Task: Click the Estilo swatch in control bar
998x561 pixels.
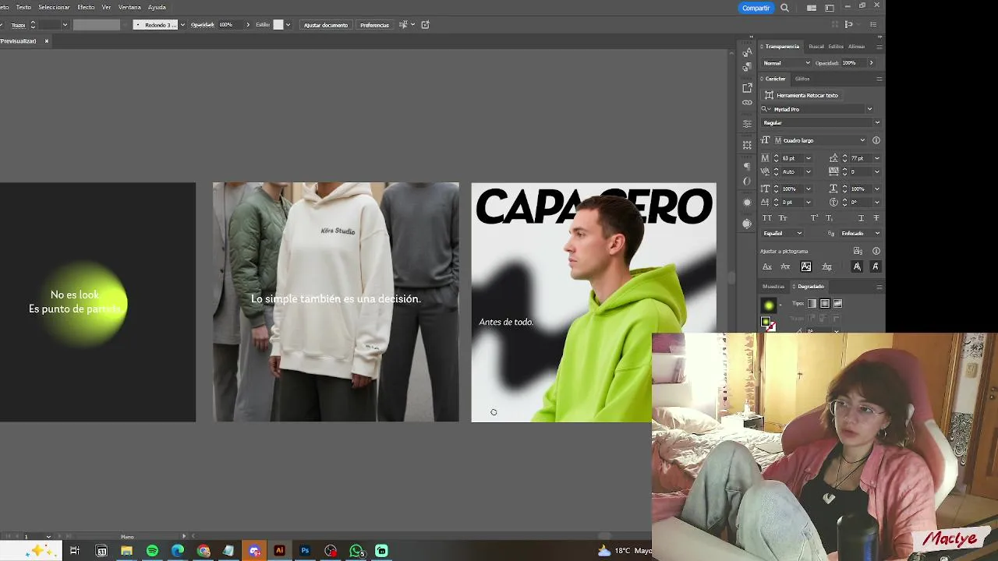Action: [x=278, y=25]
